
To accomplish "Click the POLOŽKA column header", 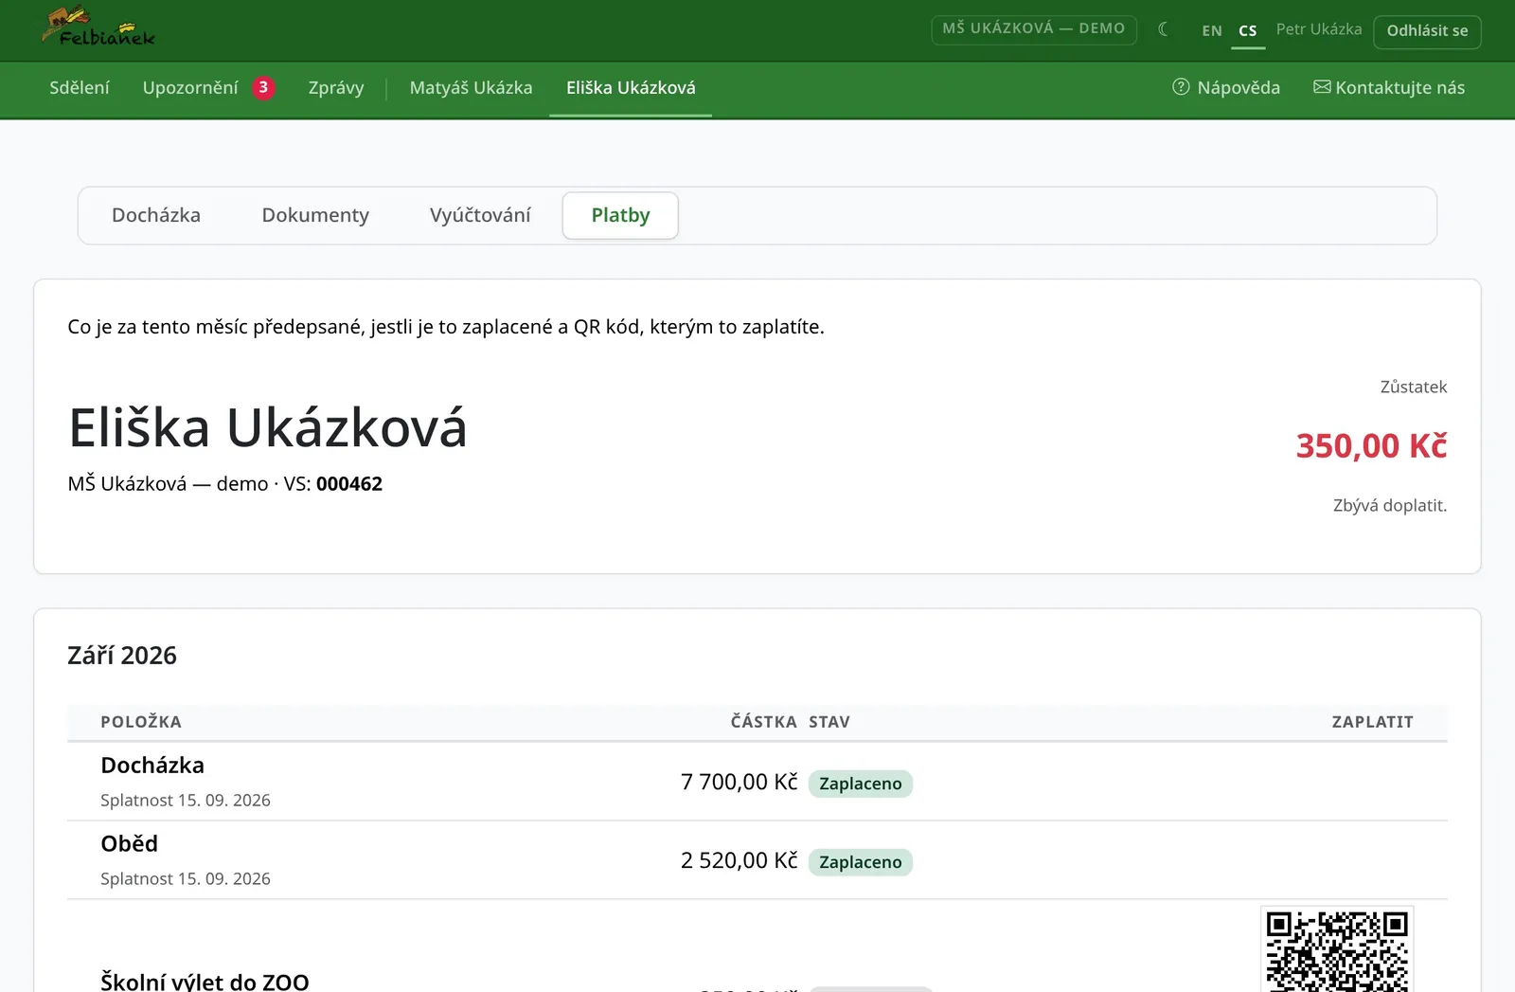I will pyautogui.click(x=141, y=722).
